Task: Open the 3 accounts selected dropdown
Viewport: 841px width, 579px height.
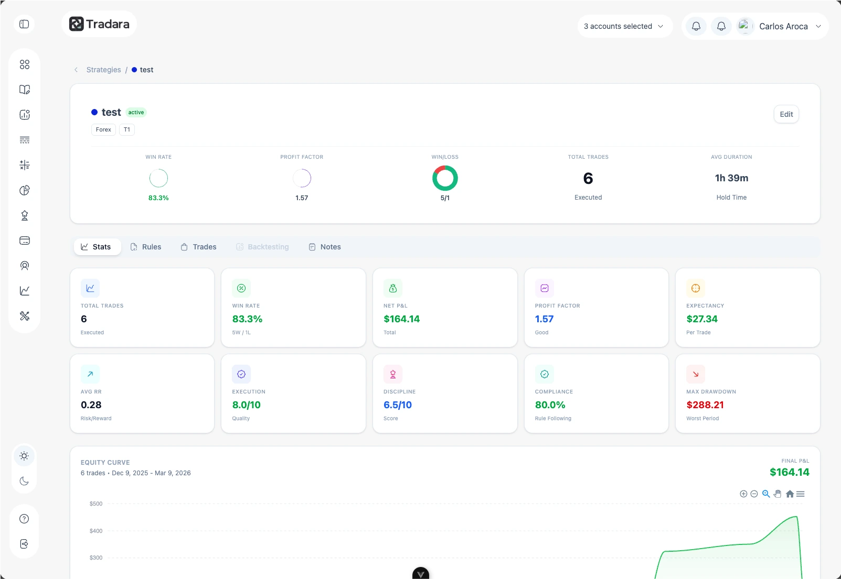Action: point(624,26)
